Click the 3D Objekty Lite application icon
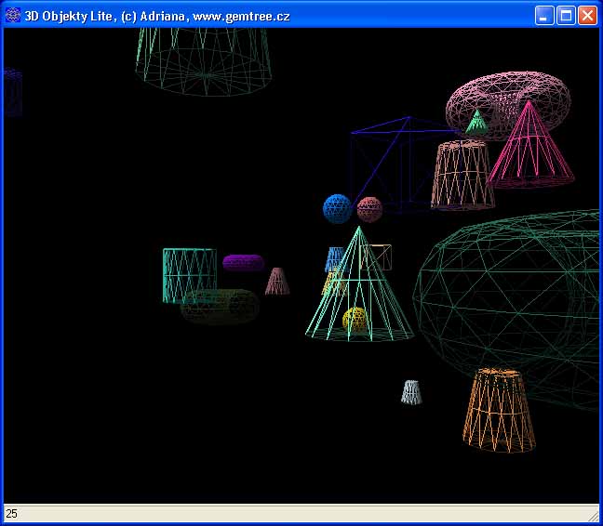 click(x=13, y=15)
